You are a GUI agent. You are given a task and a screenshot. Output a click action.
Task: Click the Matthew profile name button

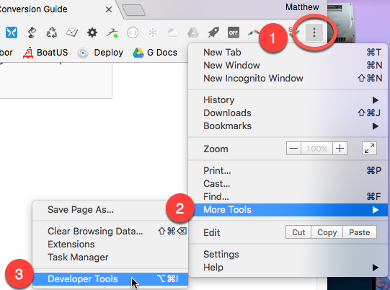click(x=302, y=7)
